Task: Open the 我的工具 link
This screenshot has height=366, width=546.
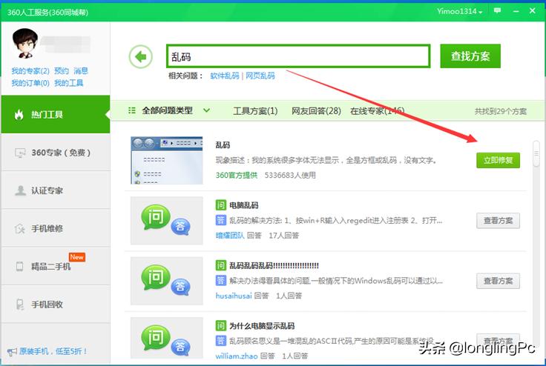Action: 69,83
